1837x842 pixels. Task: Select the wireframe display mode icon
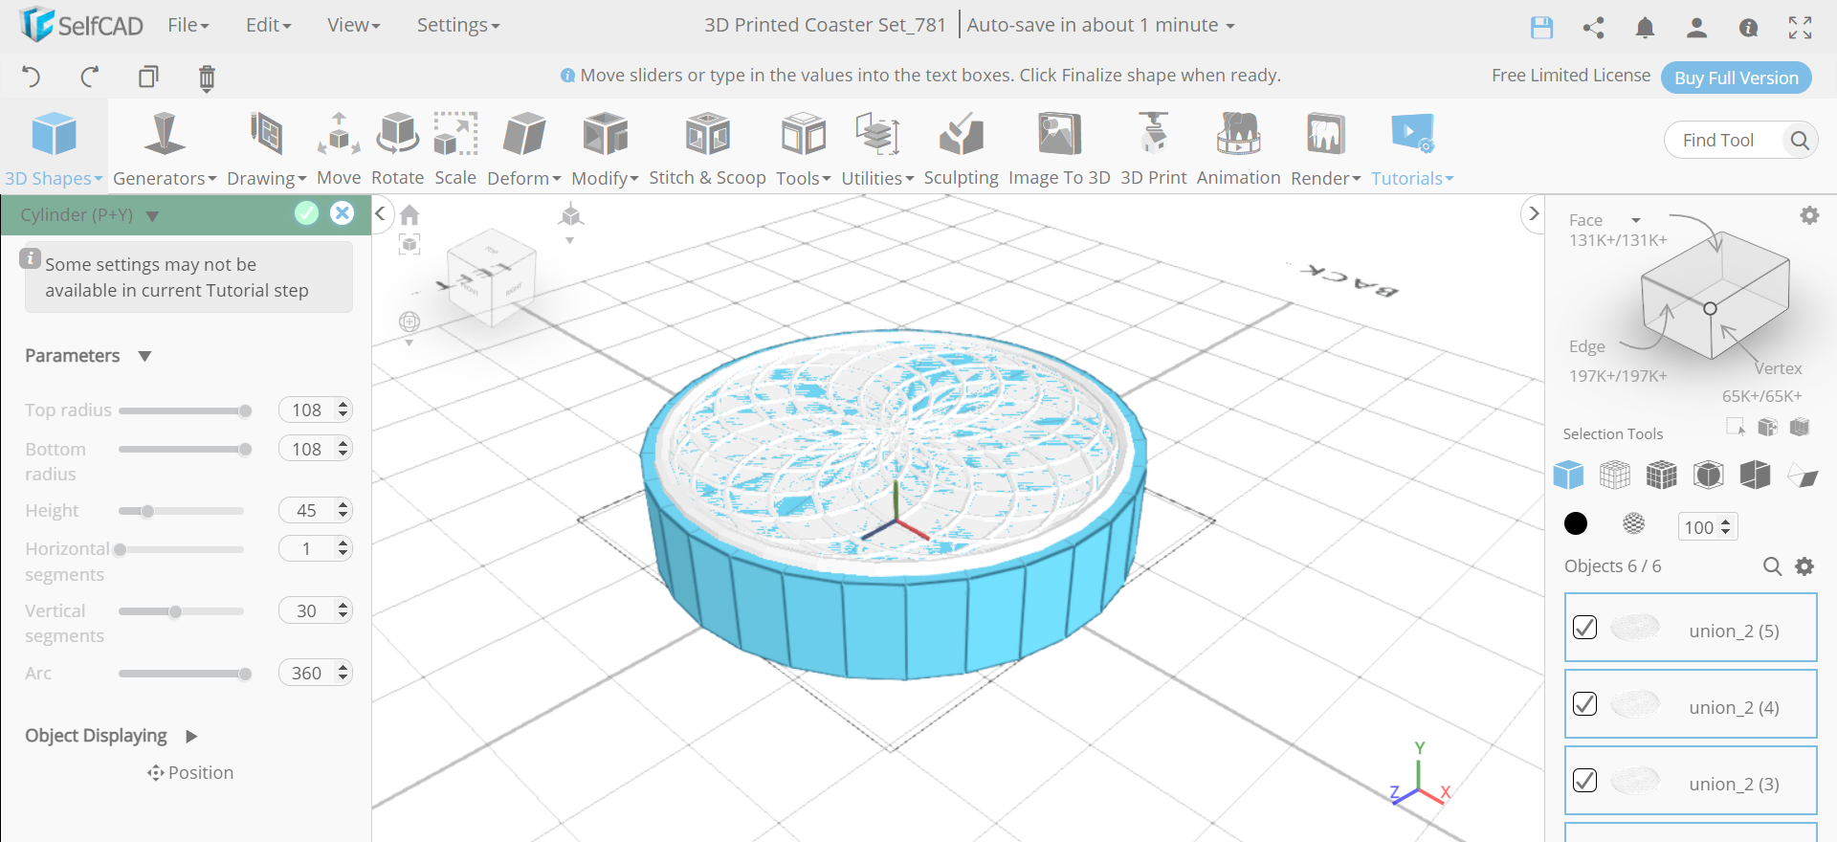[1614, 475]
